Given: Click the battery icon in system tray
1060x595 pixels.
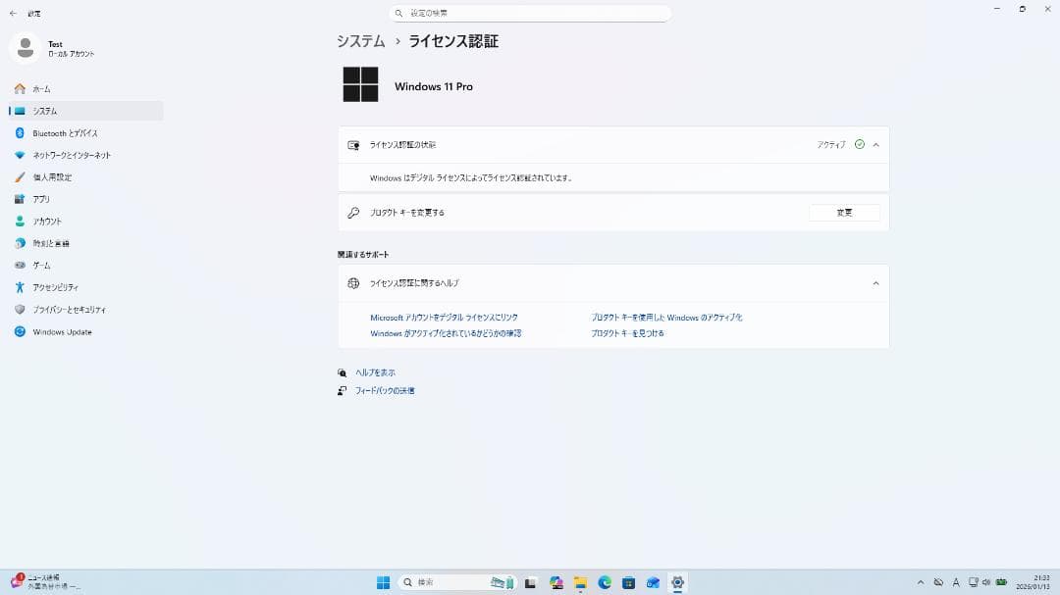Looking at the screenshot, I should point(1002,582).
